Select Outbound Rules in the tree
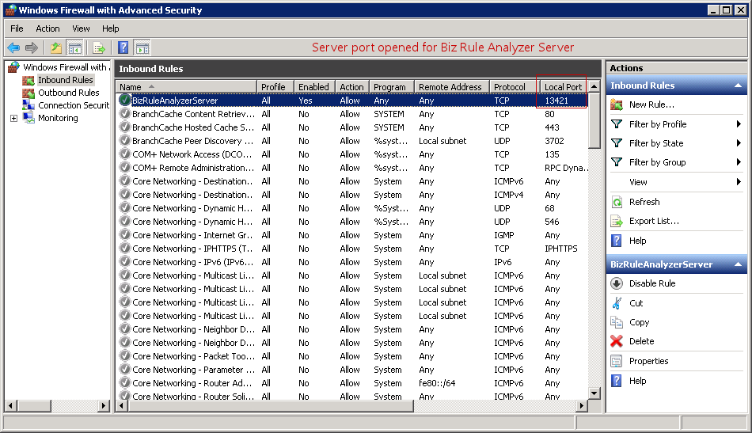The width and height of the screenshot is (752, 433). tap(69, 93)
